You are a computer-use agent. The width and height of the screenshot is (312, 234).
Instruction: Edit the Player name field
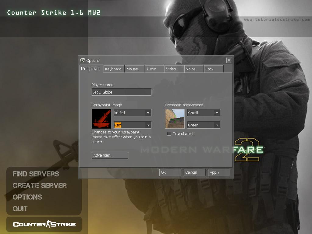121,92
